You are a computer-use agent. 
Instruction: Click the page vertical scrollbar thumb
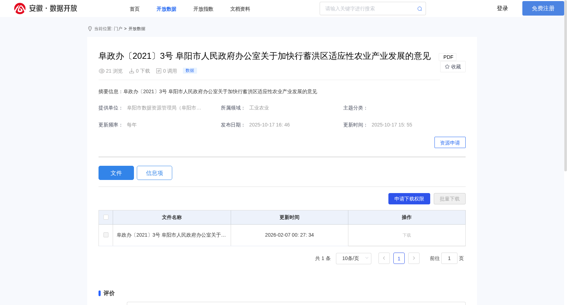(566, 86)
